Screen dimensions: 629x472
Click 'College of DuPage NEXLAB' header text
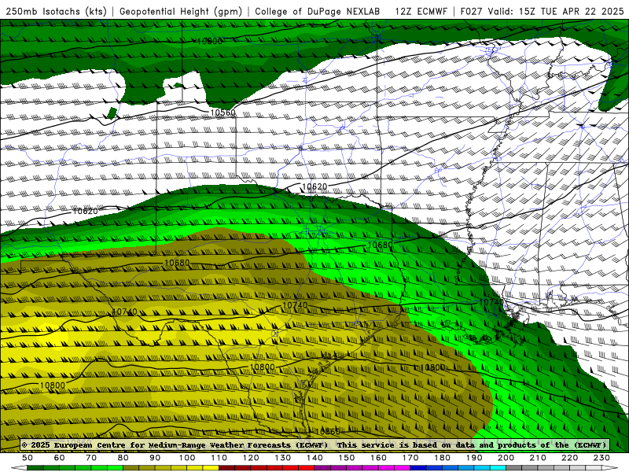[317, 11]
